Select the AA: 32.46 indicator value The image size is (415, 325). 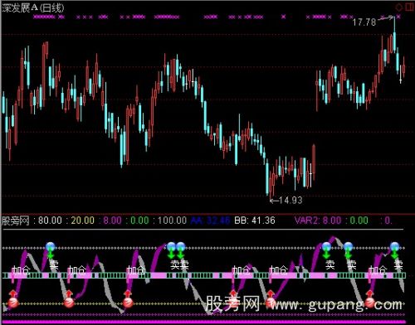click(210, 221)
